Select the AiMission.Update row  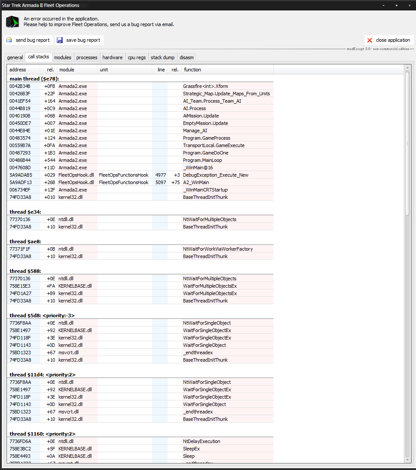140,116
